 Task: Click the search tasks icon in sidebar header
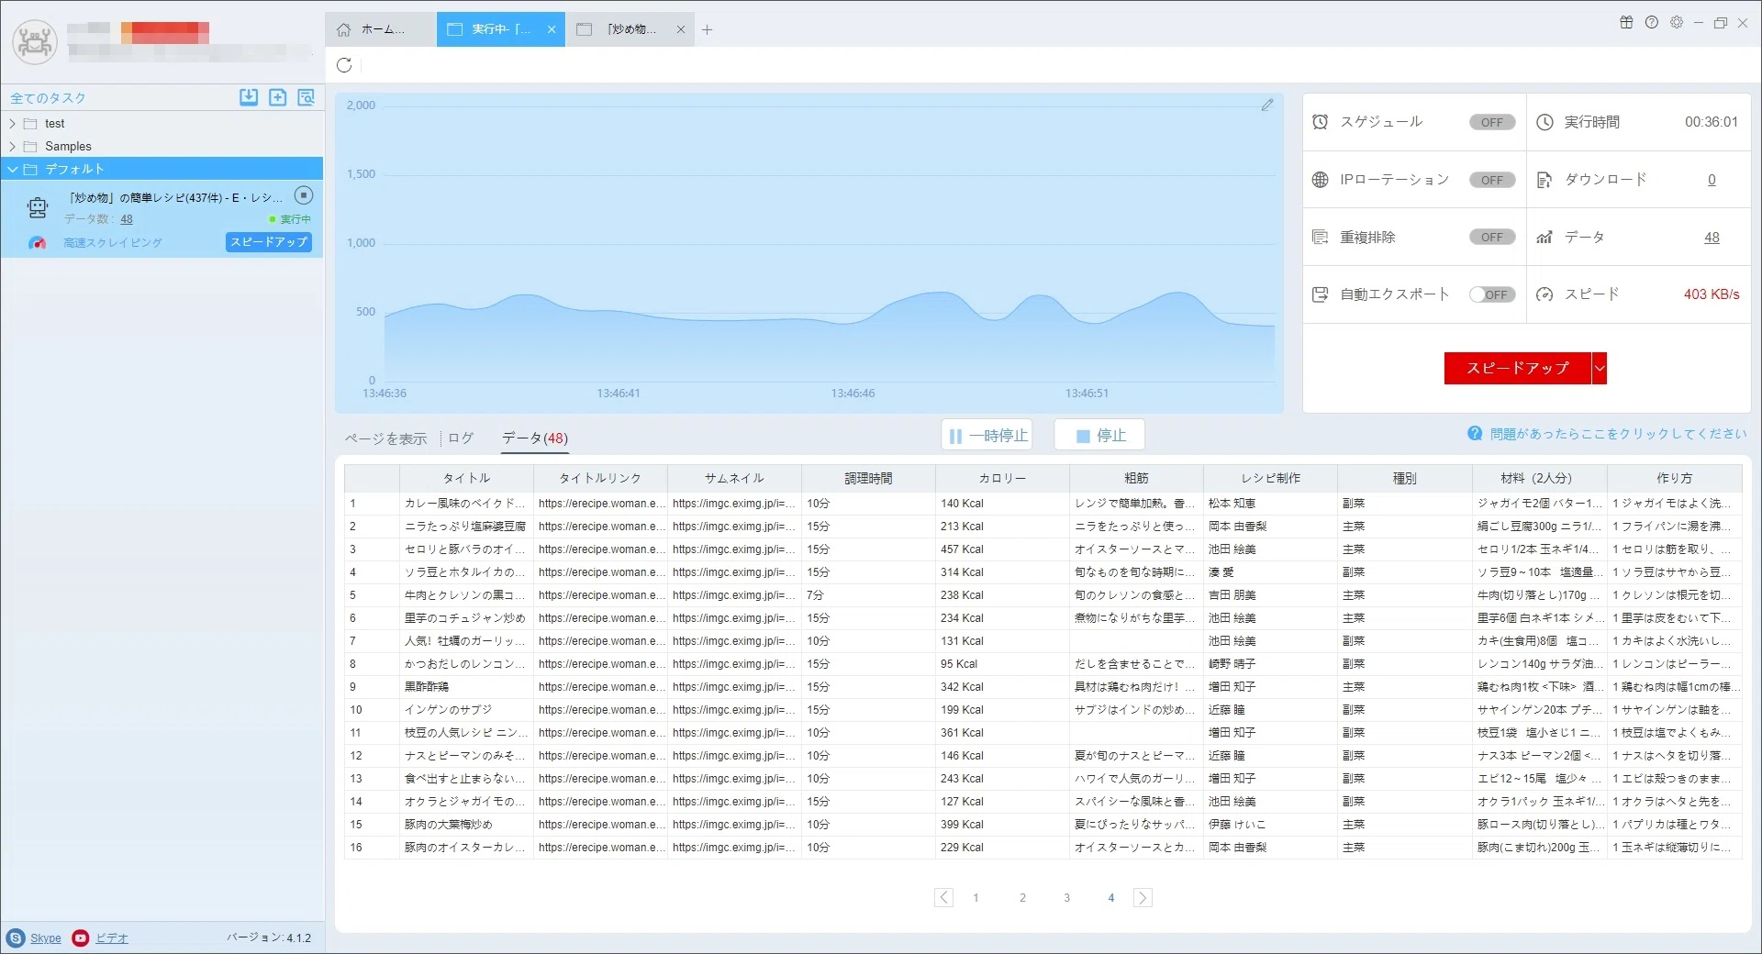306,97
